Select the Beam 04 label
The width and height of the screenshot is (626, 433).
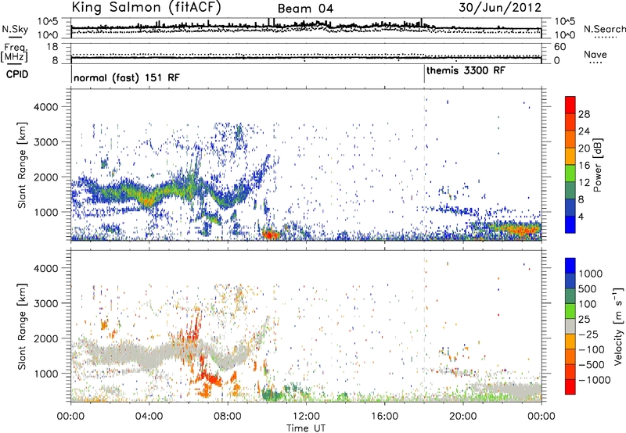pyautogui.click(x=305, y=9)
